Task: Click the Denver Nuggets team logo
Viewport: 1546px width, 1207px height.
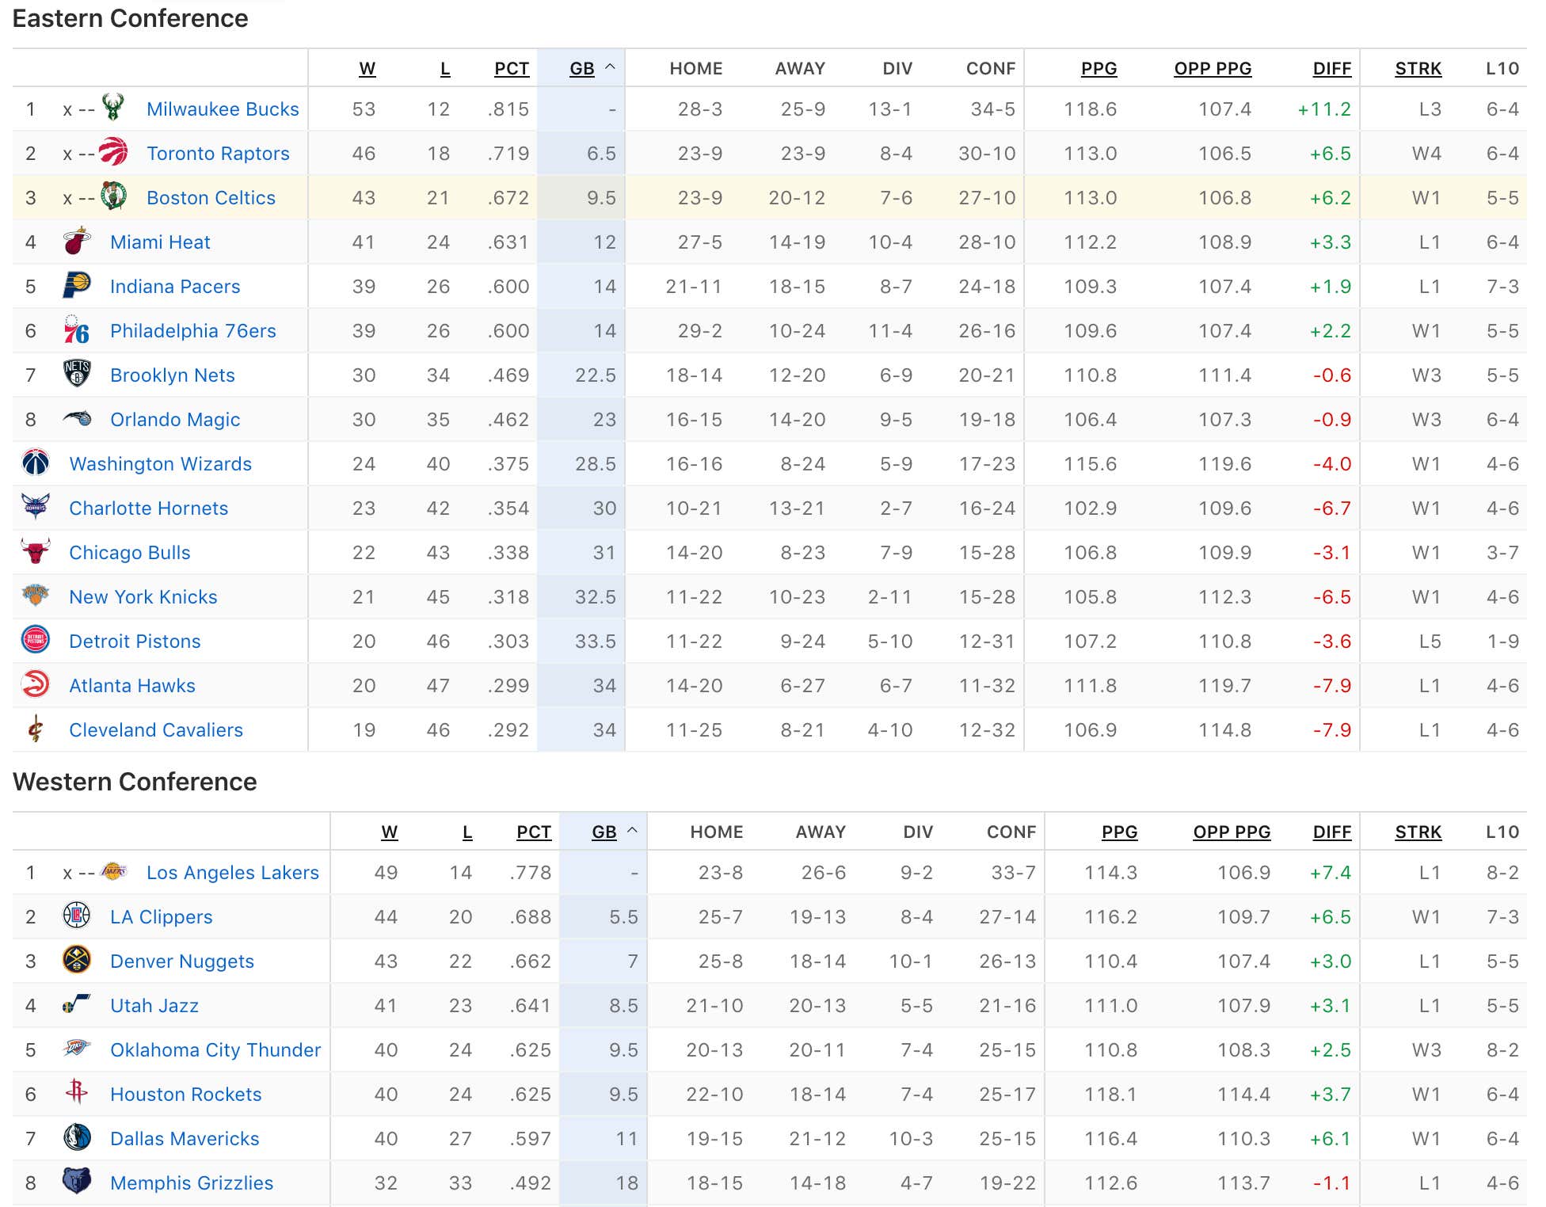Action: coord(77,961)
